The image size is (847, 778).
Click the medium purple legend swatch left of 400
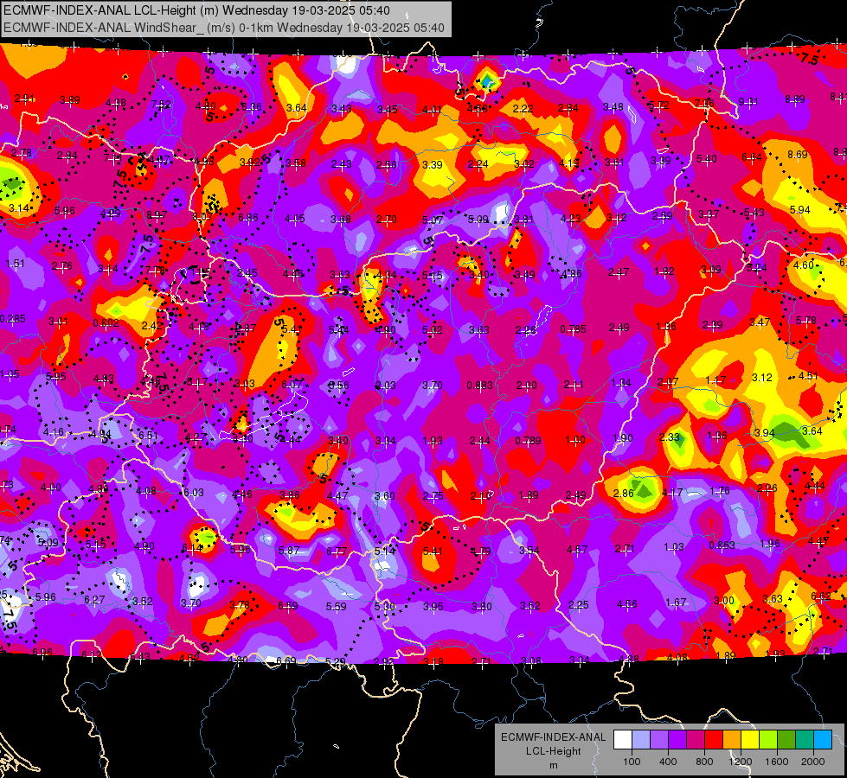(659, 739)
